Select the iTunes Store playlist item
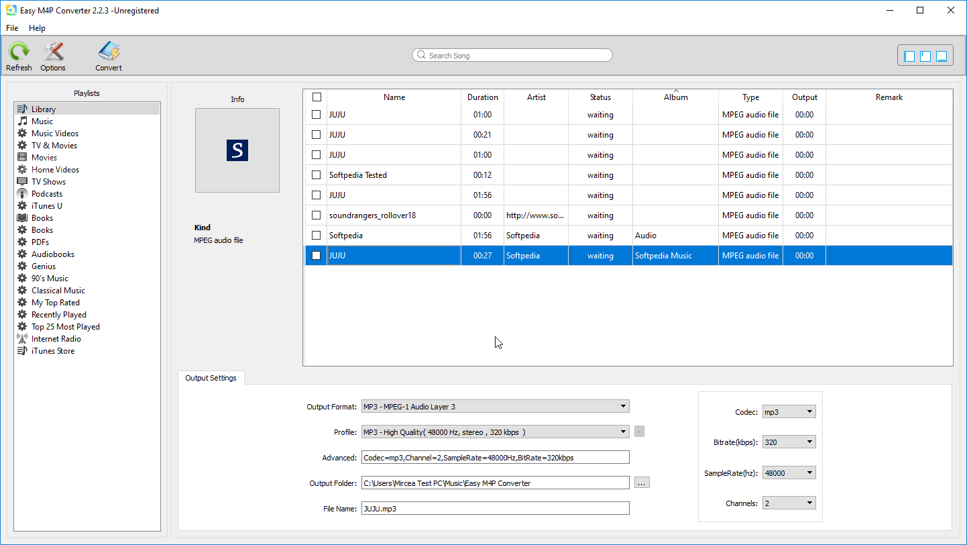Image resolution: width=967 pixels, height=545 pixels. click(x=53, y=351)
